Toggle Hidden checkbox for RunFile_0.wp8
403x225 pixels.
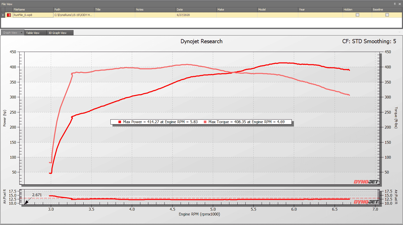(x=357, y=15)
